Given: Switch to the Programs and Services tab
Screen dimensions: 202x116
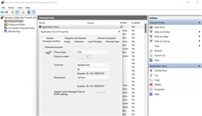Looking at the screenshot, I should pyautogui.click(x=75, y=38).
